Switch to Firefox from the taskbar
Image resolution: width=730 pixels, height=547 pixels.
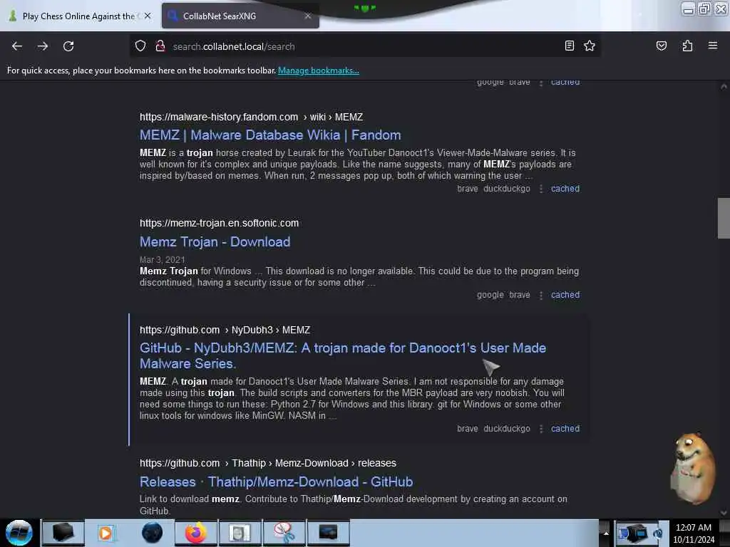(x=195, y=533)
